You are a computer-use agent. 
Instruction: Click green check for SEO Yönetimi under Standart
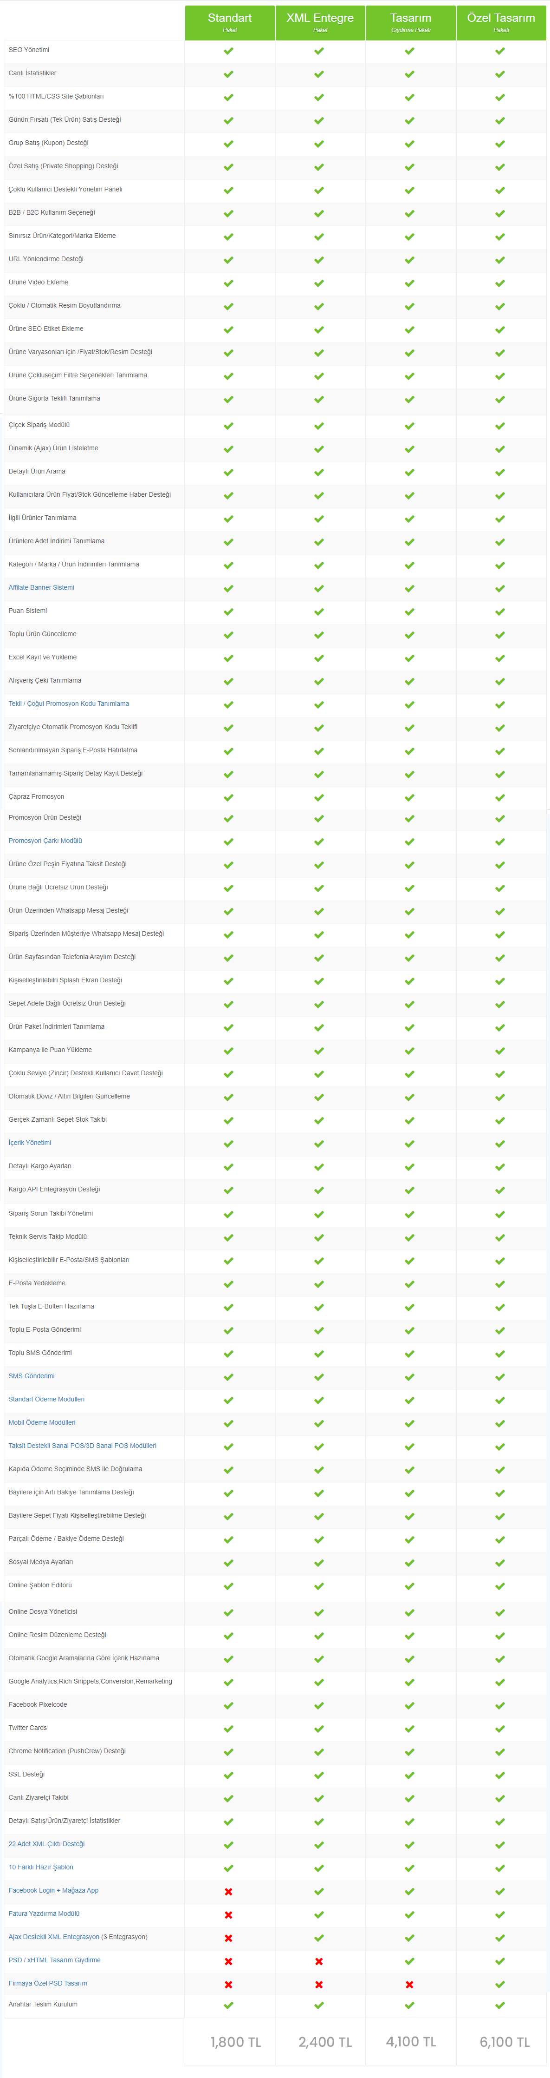point(229,51)
